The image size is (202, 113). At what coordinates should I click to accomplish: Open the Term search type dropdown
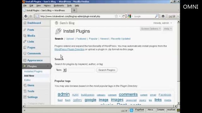(61, 70)
